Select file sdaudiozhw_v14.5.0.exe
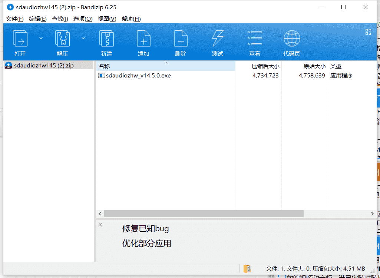Viewport: 380px width, 278px height. pyautogui.click(x=138, y=76)
